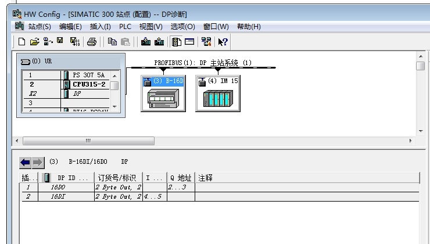The height and width of the screenshot is (244, 430).
Task: Open the Configure Network icon
Action: [x=206, y=41]
